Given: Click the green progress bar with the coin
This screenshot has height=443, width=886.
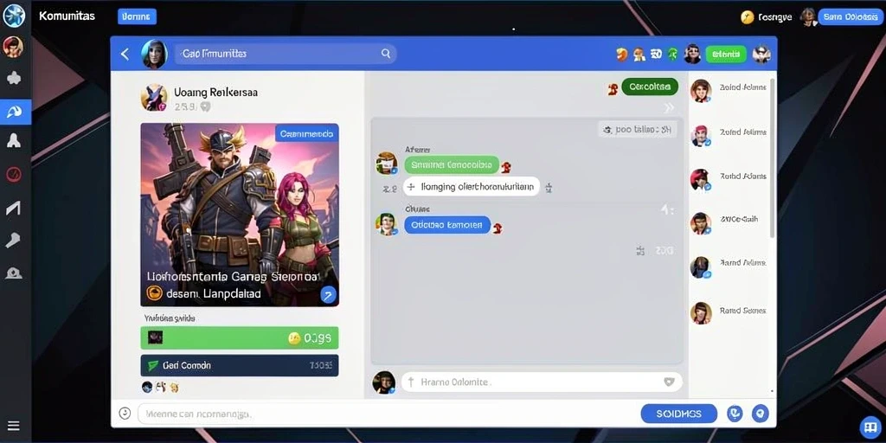Looking at the screenshot, I should pyautogui.click(x=240, y=338).
